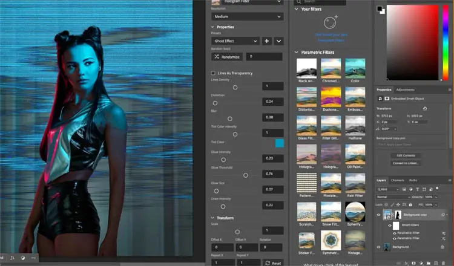Click the Randomize seed button

(226, 57)
